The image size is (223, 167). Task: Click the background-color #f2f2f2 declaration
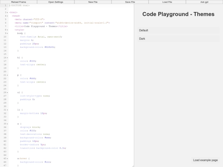[38, 47]
